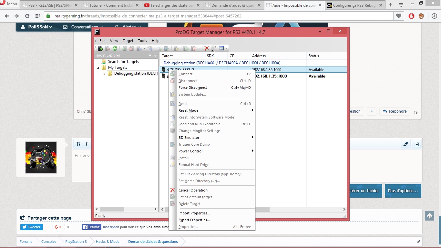Click the toolbar icon with blue down arrow

click(167, 48)
